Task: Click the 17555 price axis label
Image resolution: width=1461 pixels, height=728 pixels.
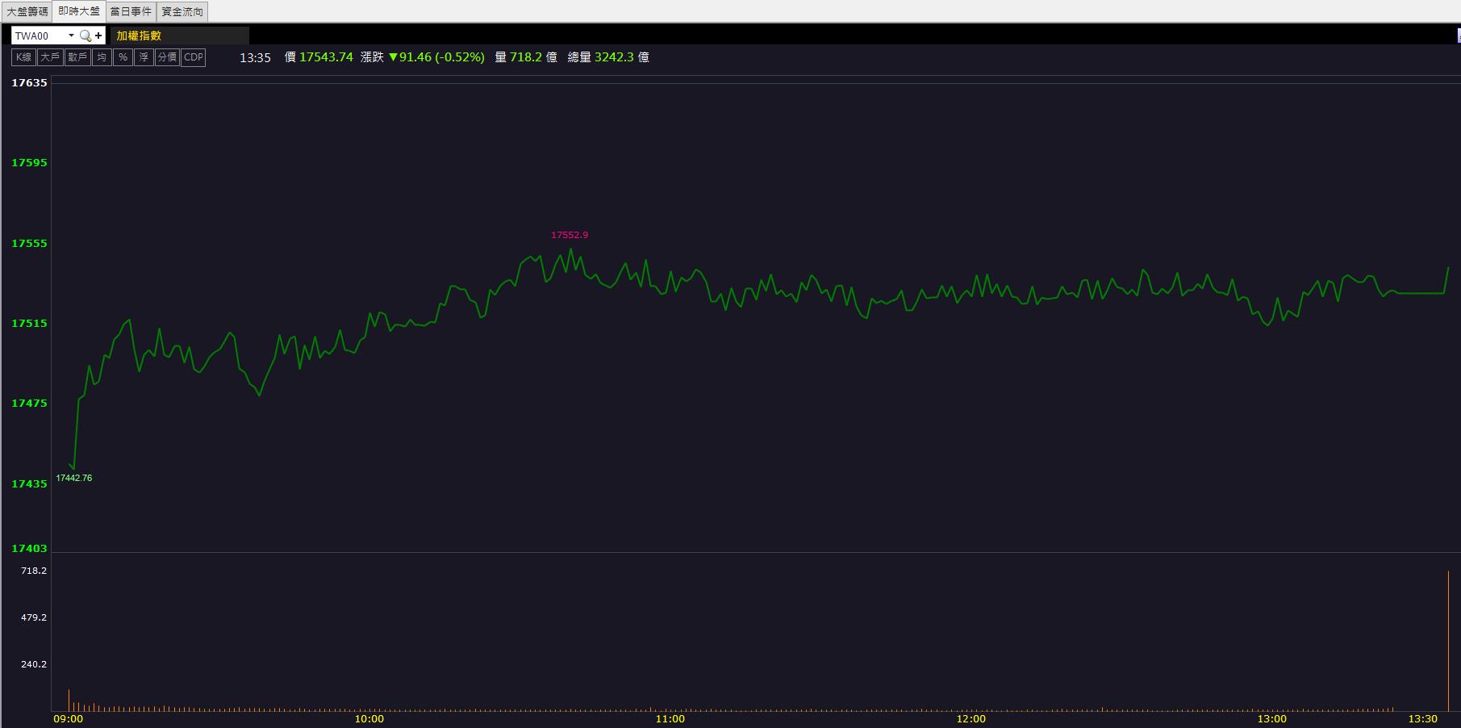Action: (x=29, y=244)
